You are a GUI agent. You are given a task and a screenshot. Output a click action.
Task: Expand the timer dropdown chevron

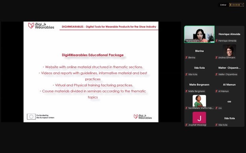[242, 5]
